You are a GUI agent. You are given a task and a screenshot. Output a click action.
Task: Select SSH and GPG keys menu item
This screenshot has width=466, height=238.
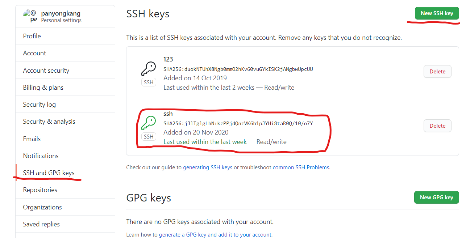[x=49, y=173]
